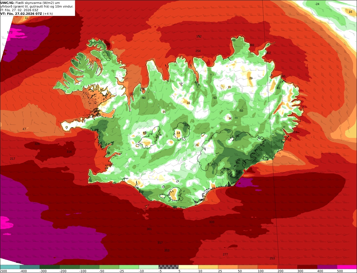Click the orange-red 100 to 200 swatch

267,267
